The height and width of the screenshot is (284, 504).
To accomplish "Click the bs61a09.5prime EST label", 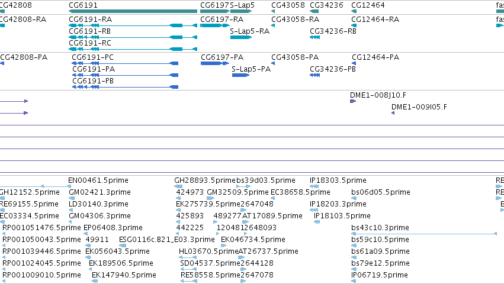I will coord(380,251).
